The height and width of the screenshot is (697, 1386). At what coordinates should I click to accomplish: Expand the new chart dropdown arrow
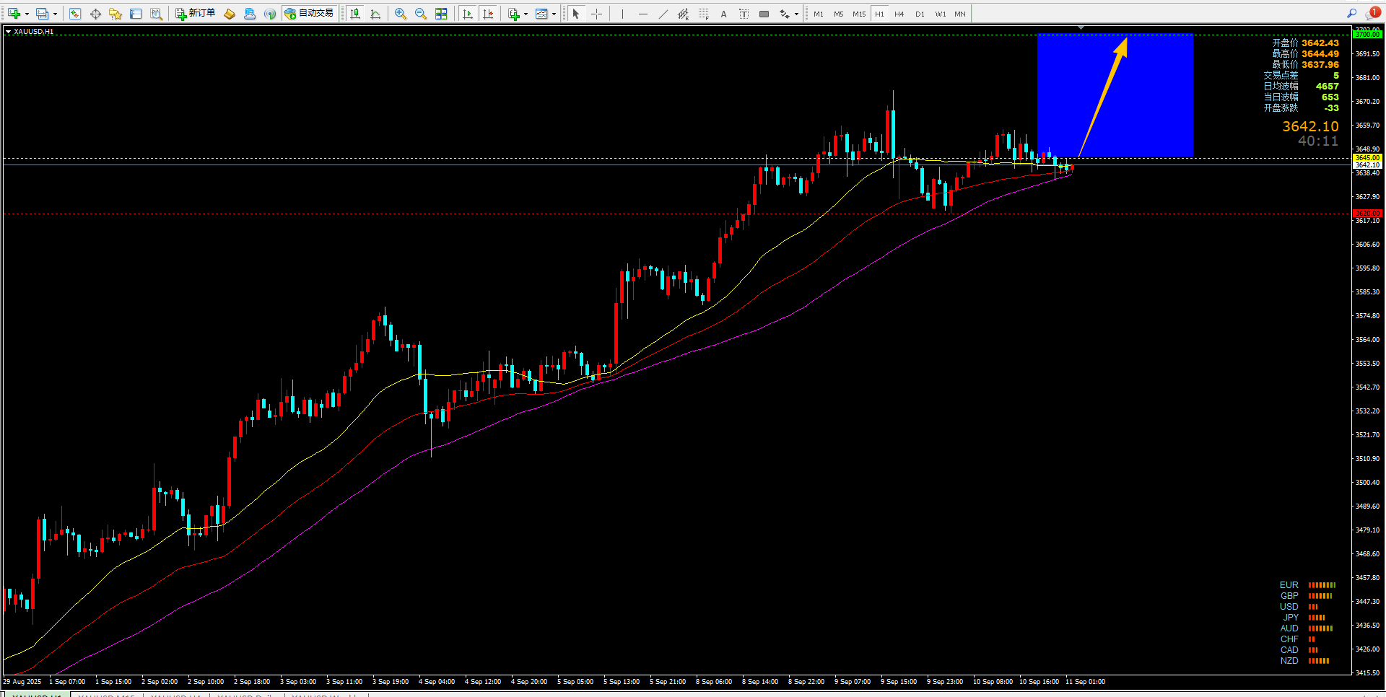coord(27,14)
